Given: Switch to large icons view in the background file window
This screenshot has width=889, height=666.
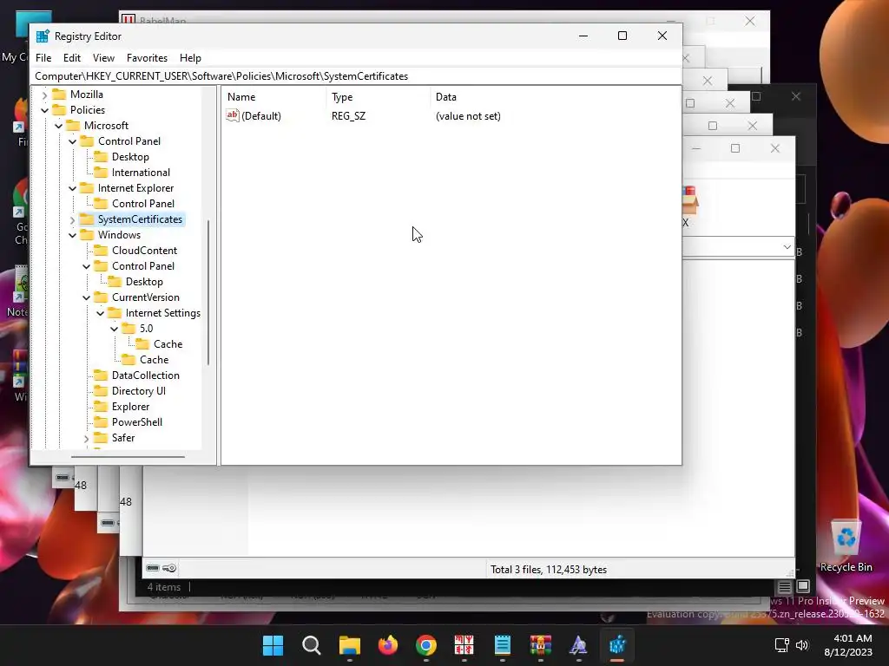Looking at the screenshot, I should click(x=803, y=586).
